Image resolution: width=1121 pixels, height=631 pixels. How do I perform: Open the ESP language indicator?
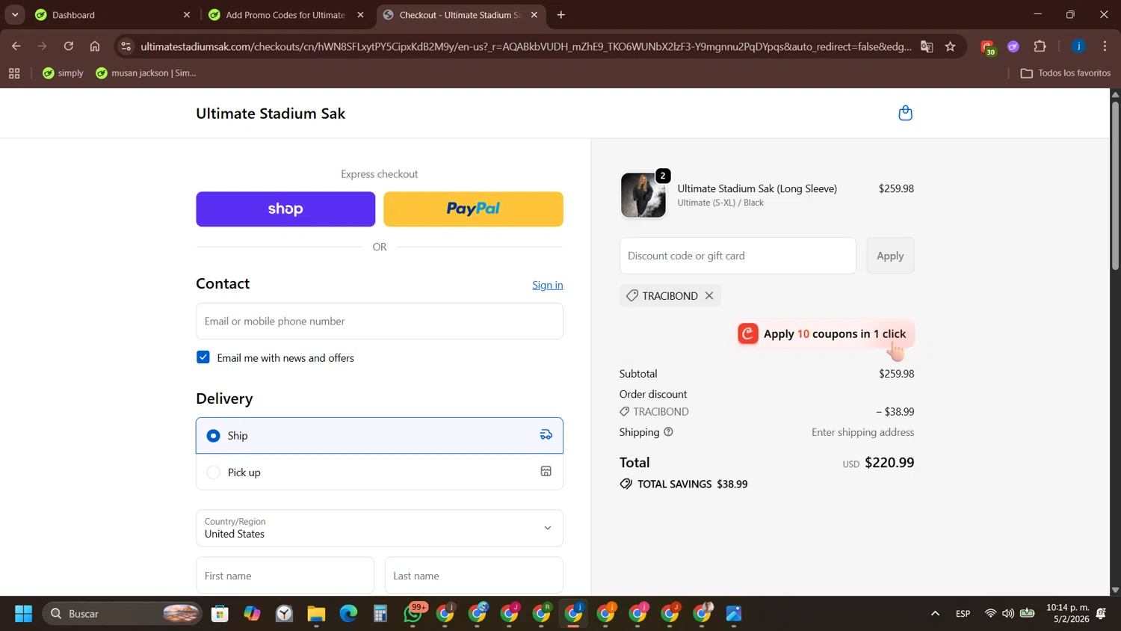(963, 614)
